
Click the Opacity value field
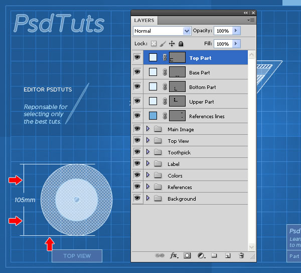coord(223,31)
